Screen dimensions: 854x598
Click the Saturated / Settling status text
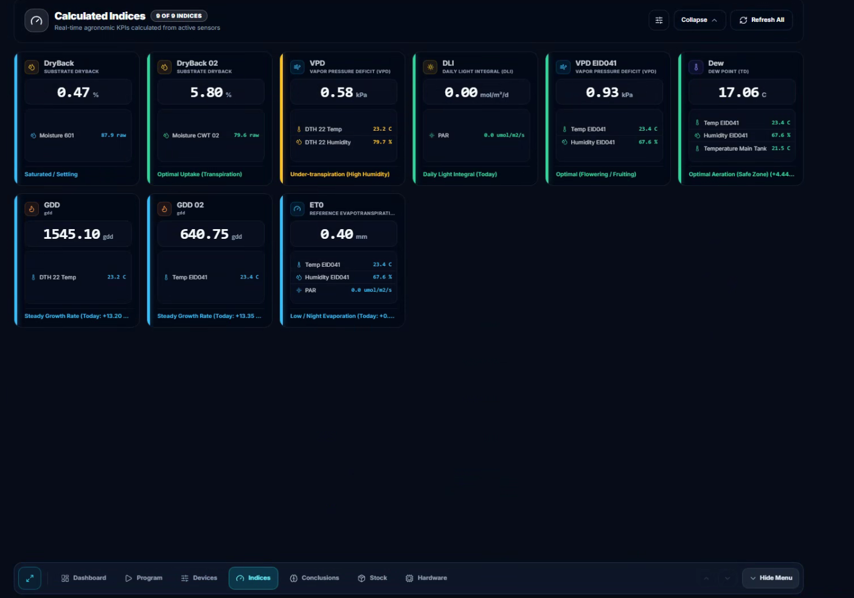pyautogui.click(x=51, y=174)
